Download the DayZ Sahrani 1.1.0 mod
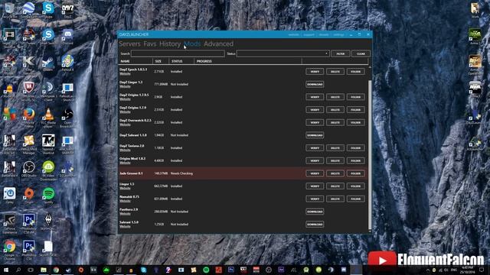This screenshot has height=275, width=490. click(x=315, y=135)
